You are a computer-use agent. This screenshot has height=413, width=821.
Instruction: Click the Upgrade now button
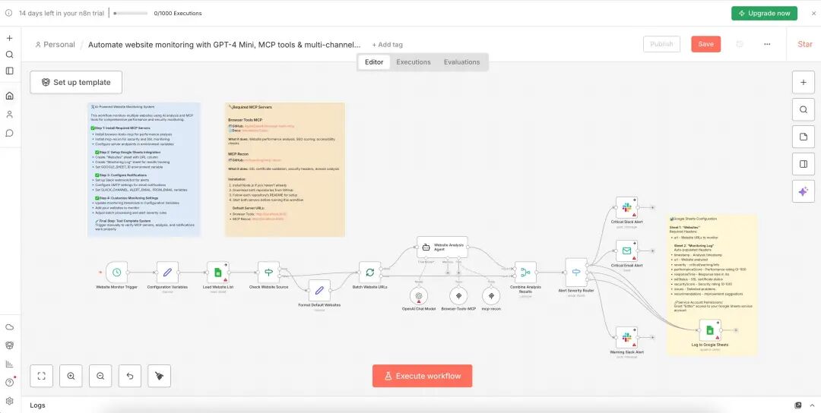tap(764, 14)
